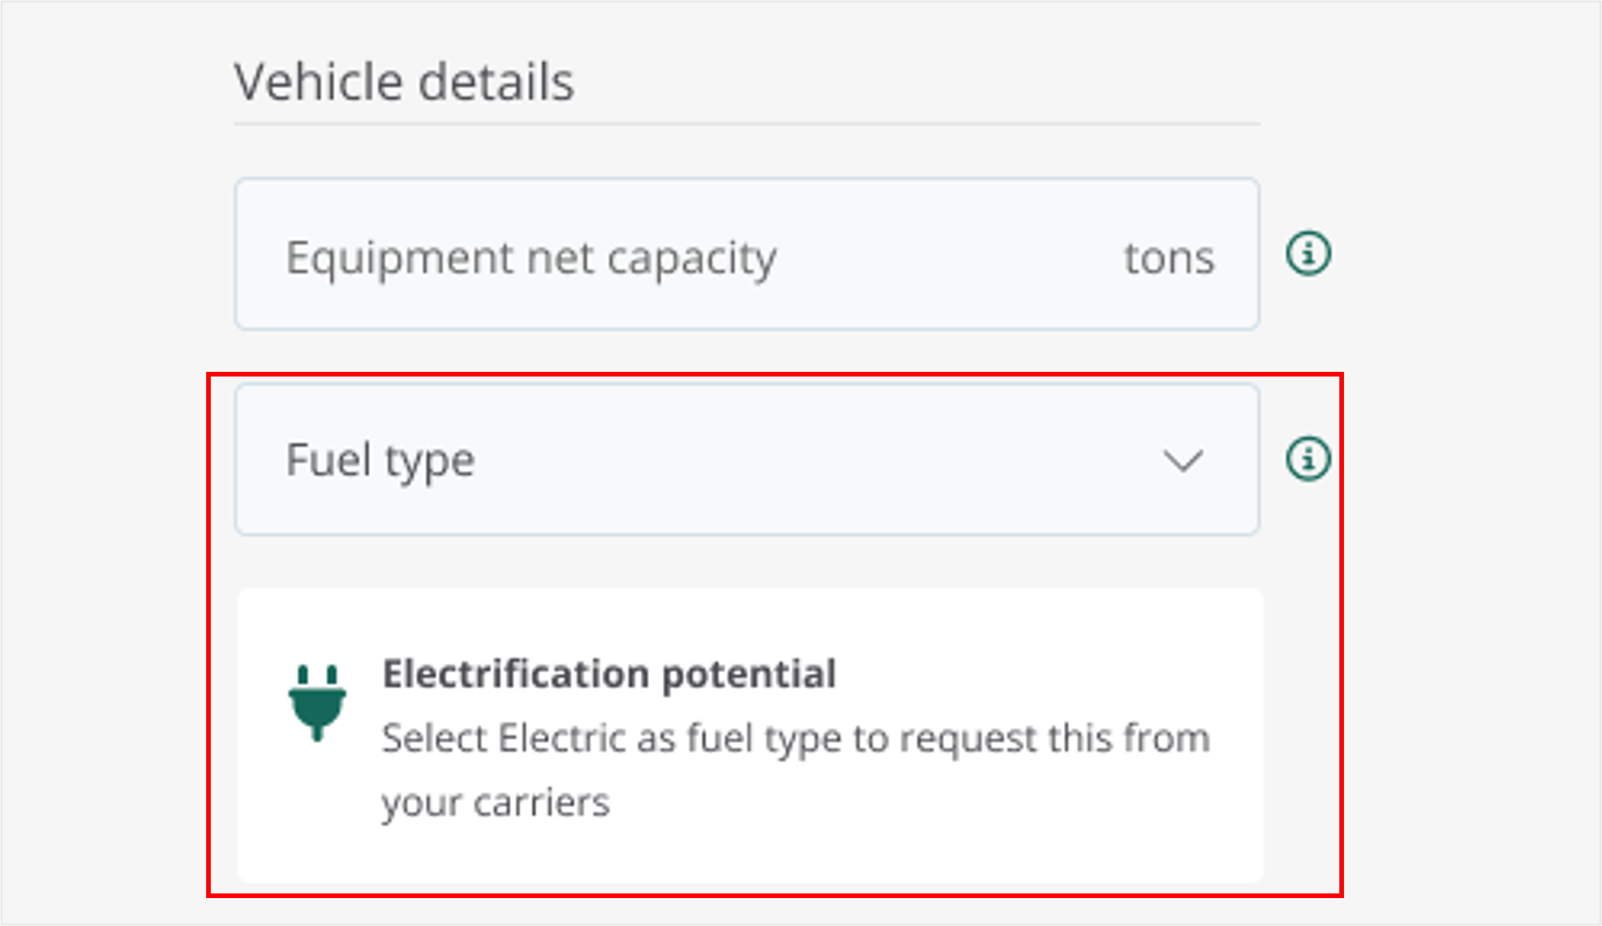This screenshot has width=1602, height=926.
Task: Click the plug prongs atop electrification icon
Action: (x=317, y=675)
